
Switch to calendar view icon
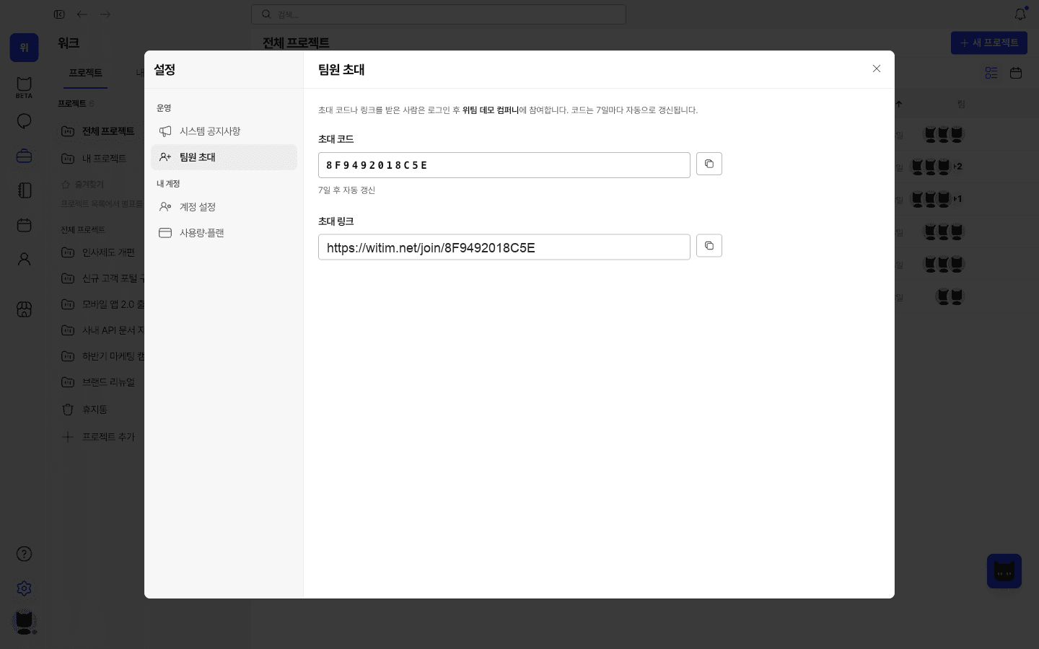[1016, 73]
